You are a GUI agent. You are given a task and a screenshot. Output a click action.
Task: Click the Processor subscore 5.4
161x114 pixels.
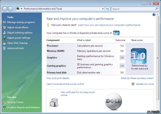(122, 46)
